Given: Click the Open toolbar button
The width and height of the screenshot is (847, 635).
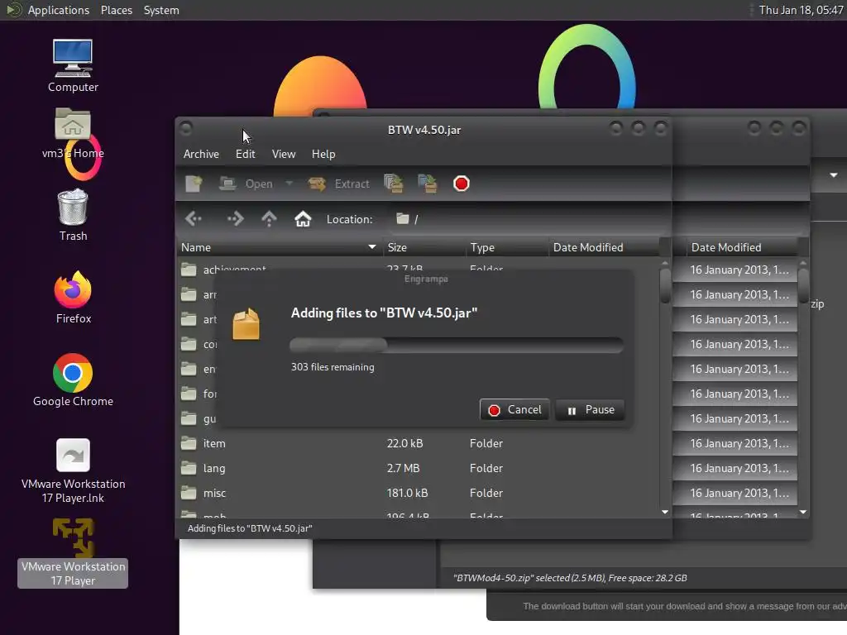Looking at the screenshot, I should (x=246, y=184).
